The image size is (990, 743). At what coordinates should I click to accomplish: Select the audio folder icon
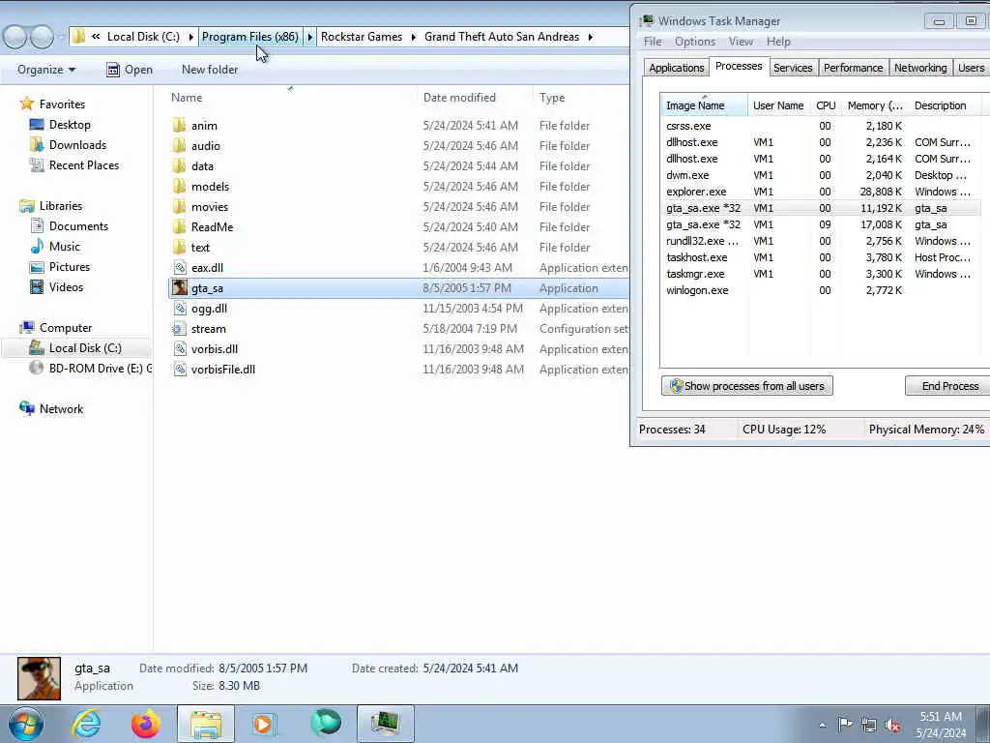tap(180, 145)
